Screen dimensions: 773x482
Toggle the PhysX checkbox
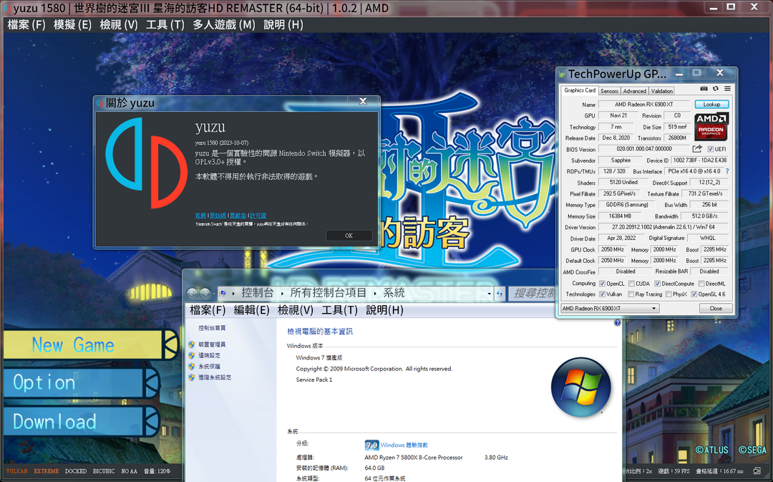coord(668,294)
